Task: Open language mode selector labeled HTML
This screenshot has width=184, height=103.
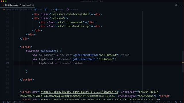Action: coord(170,102)
